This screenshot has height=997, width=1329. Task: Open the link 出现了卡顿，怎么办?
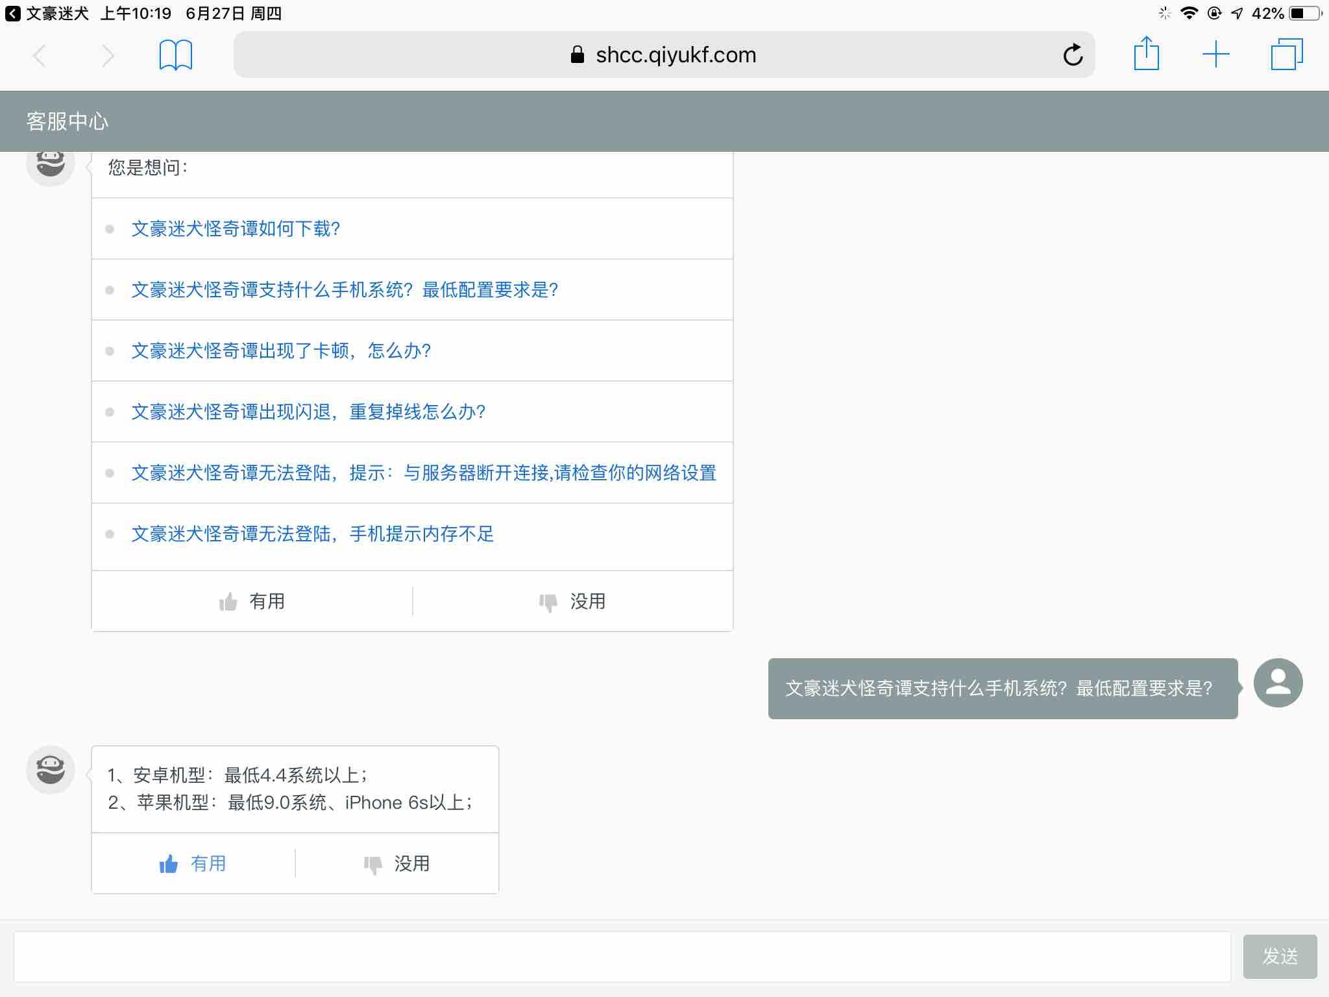[282, 351]
